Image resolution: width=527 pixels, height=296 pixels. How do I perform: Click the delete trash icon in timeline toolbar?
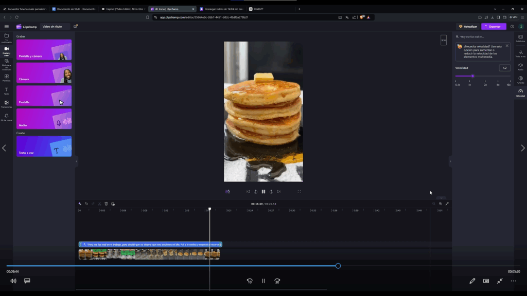tap(106, 203)
